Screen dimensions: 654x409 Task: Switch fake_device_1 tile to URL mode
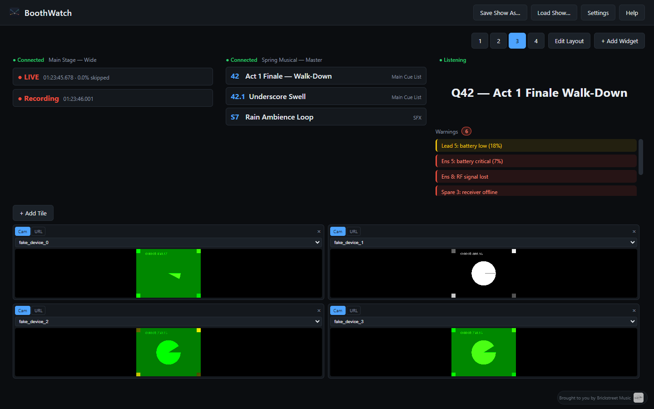tap(354, 232)
